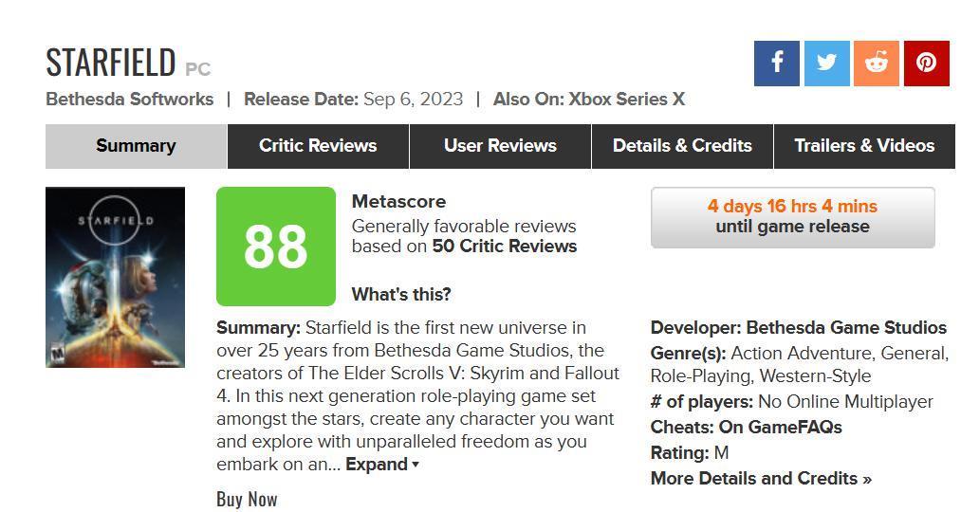This screenshot has width=961, height=512.
Task: Open the Xbox Series X version link
Action: (626, 100)
